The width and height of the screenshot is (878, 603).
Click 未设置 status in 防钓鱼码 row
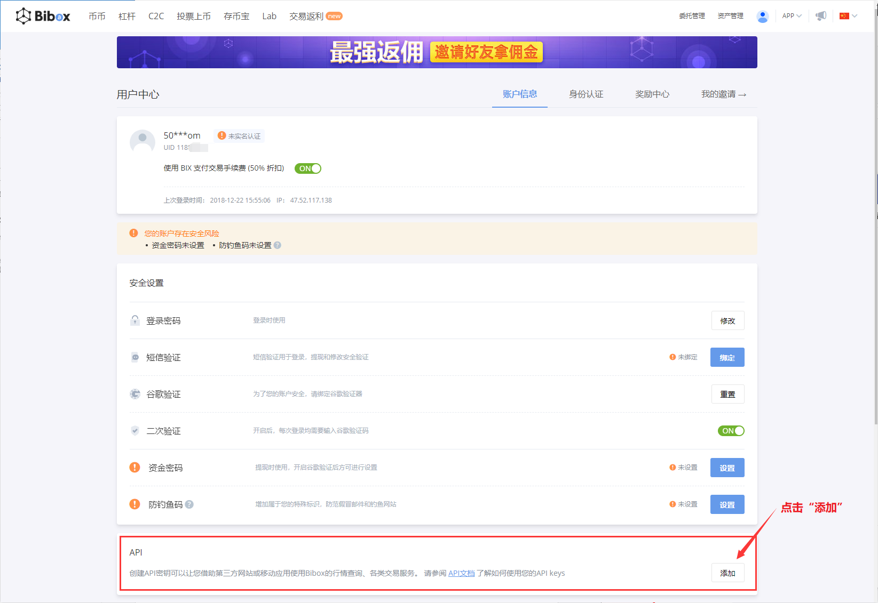[x=684, y=504]
